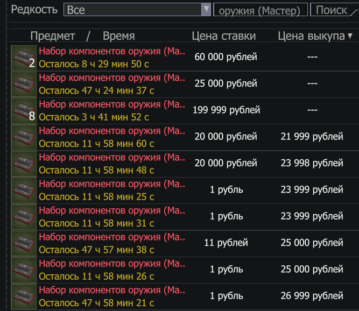Sort by the Цена ставки column header
This screenshot has width=359, height=311.
[223, 36]
